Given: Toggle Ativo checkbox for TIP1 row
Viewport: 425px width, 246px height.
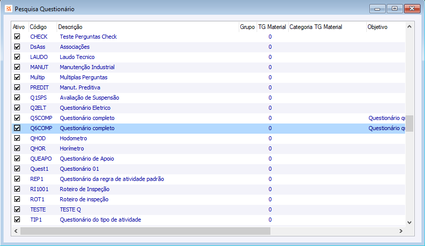Looking at the screenshot, I should click(x=17, y=220).
